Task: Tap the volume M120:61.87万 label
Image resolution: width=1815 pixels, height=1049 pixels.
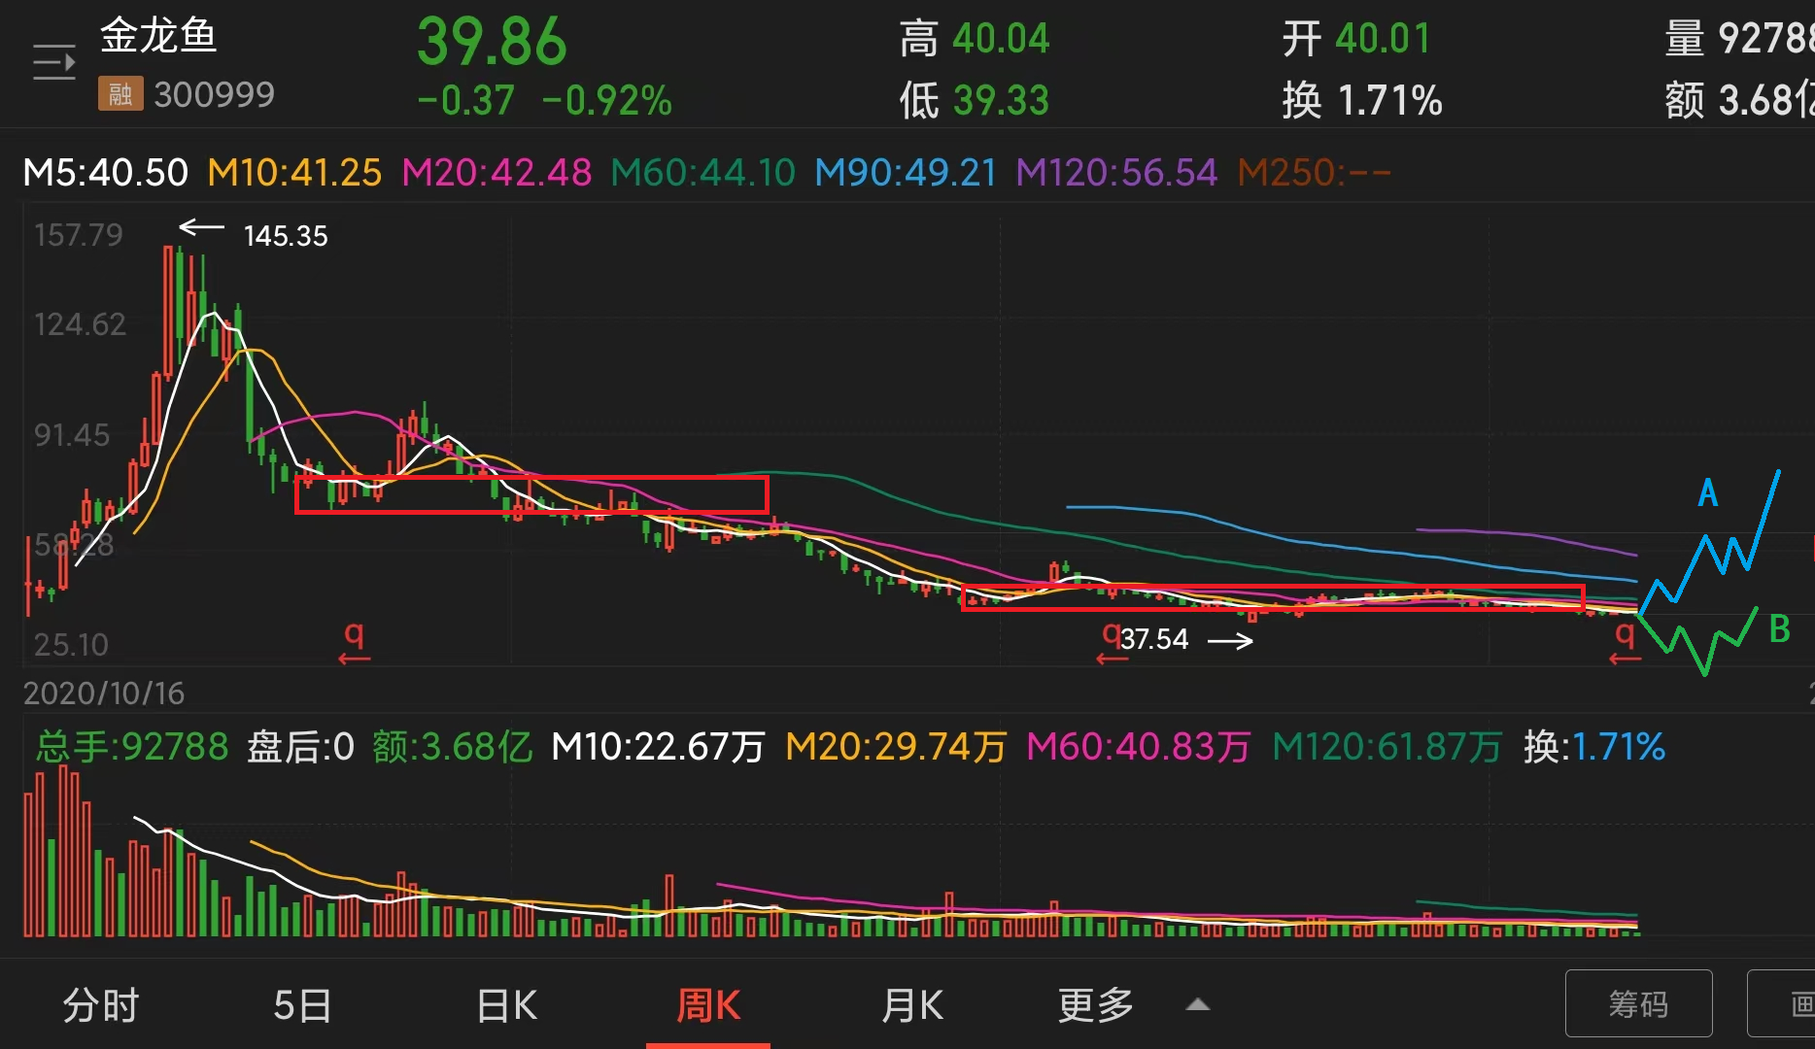Action: [1387, 747]
